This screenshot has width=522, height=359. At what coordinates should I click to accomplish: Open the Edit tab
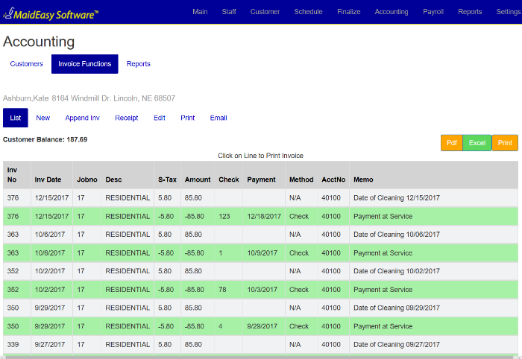[x=160, y=118]
